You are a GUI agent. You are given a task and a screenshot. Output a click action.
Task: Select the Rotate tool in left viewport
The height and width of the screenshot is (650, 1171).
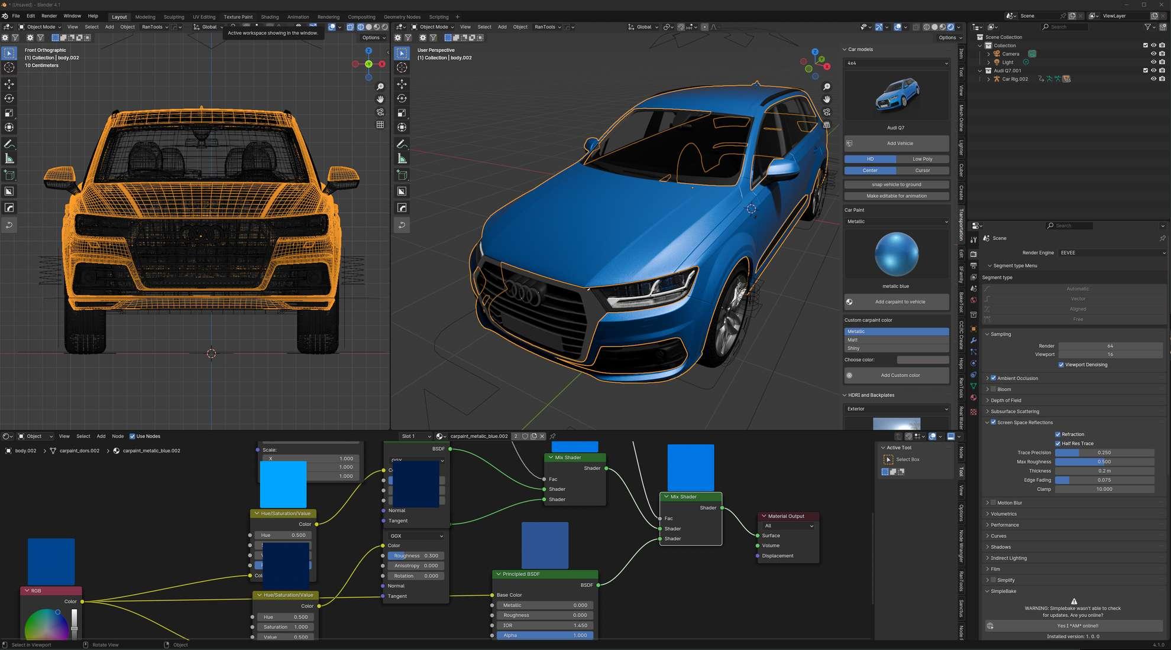coord(9,99)
